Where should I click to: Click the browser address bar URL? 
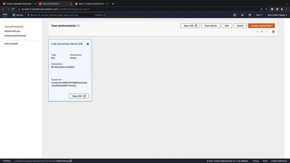pyautogui.click(x=55, y=9)
